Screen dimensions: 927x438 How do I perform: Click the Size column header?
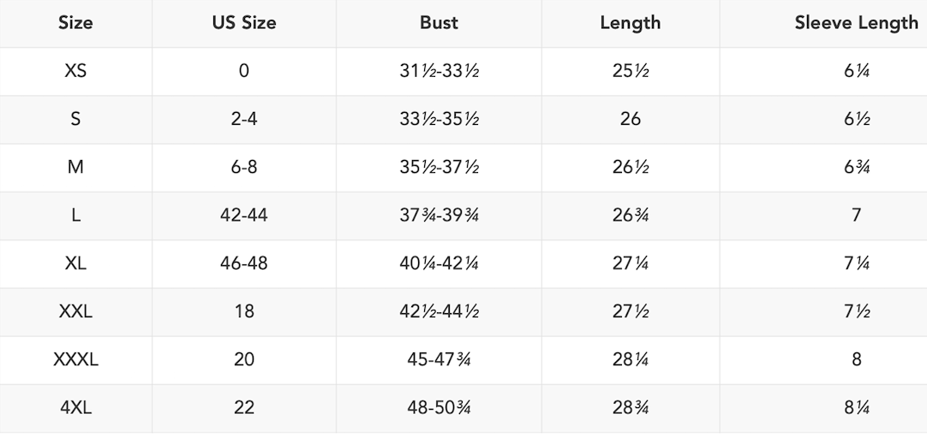pos(75,23)
